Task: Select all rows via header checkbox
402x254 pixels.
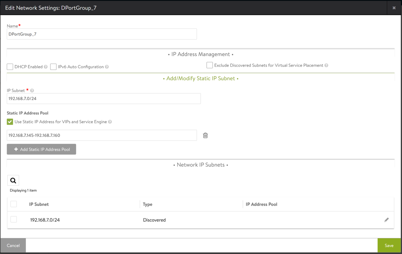Action: coord(14,204)
